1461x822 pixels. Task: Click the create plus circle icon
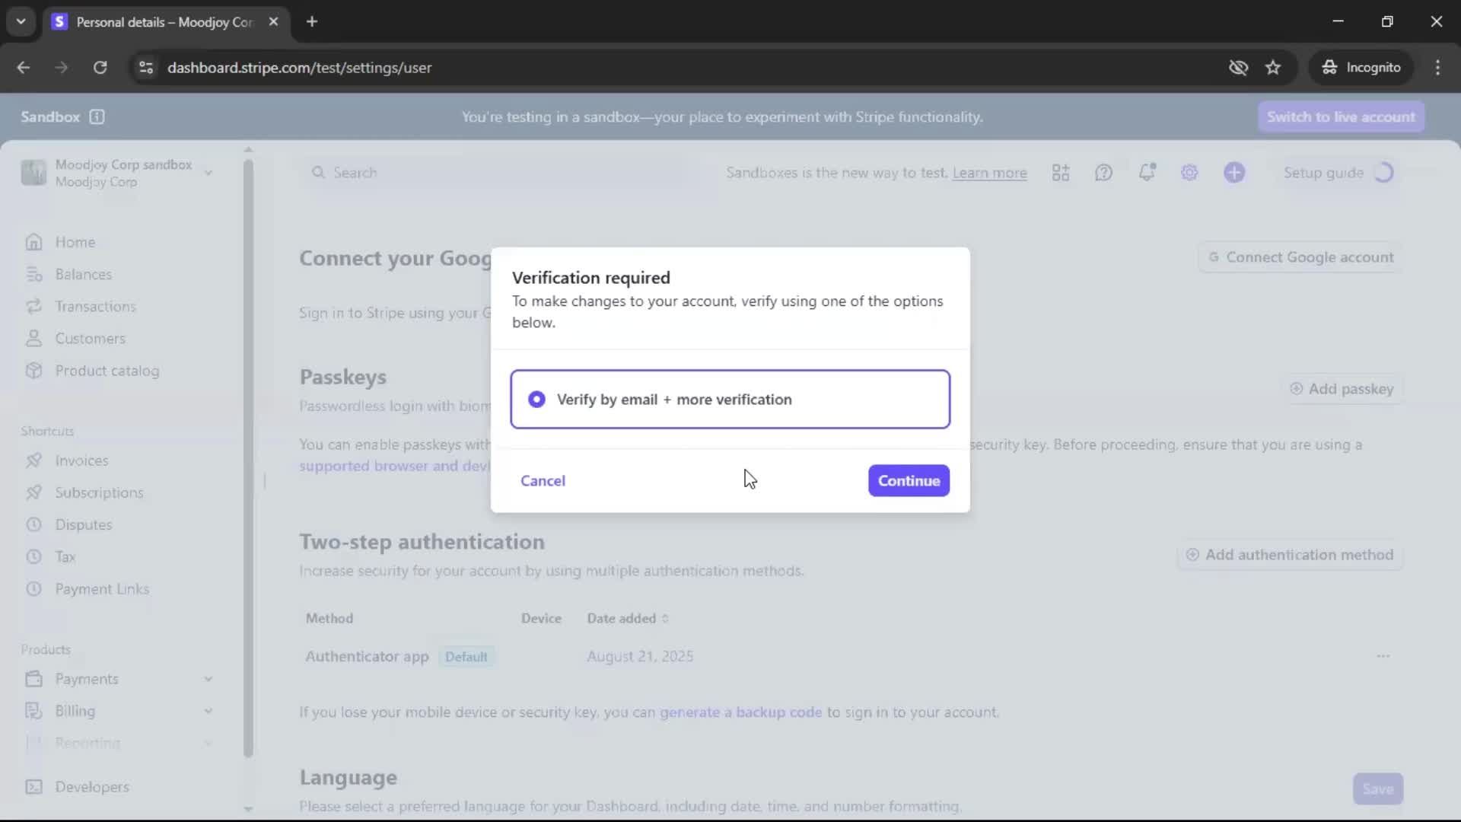[1234, 173]
